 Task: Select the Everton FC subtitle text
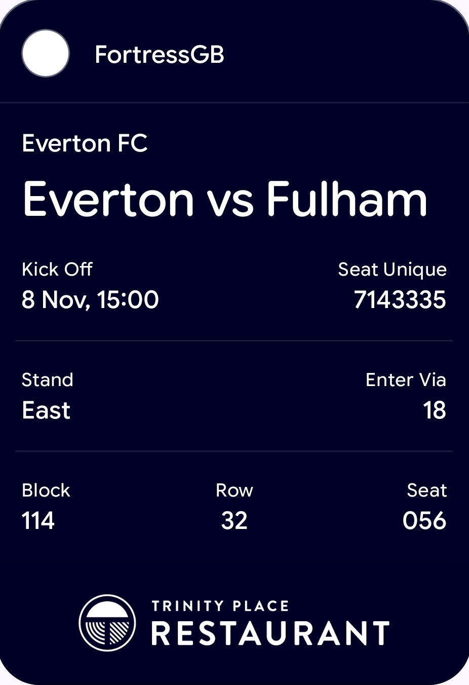[x=85, y=143]
